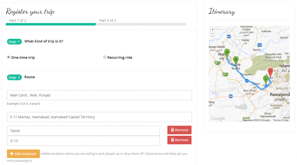Open Part 1 of 2 step
The height and width of the screenshot is (165, 297).
(x=18, y=21)
